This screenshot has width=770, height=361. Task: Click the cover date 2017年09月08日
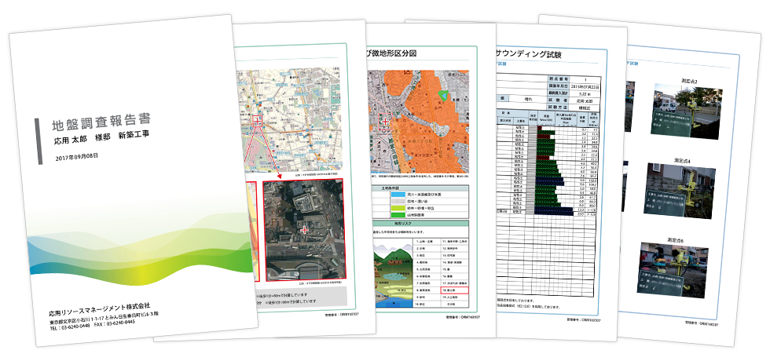[77, 158]
